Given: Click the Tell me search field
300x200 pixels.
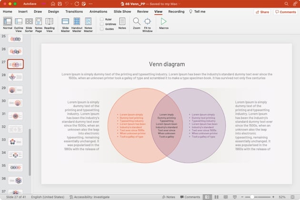Looking at the screenshot, I should [200, 11].
